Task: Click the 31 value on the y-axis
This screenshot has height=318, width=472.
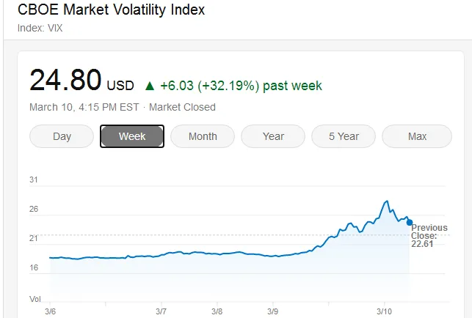Action: pyautogui.click(x=34, y=180)
